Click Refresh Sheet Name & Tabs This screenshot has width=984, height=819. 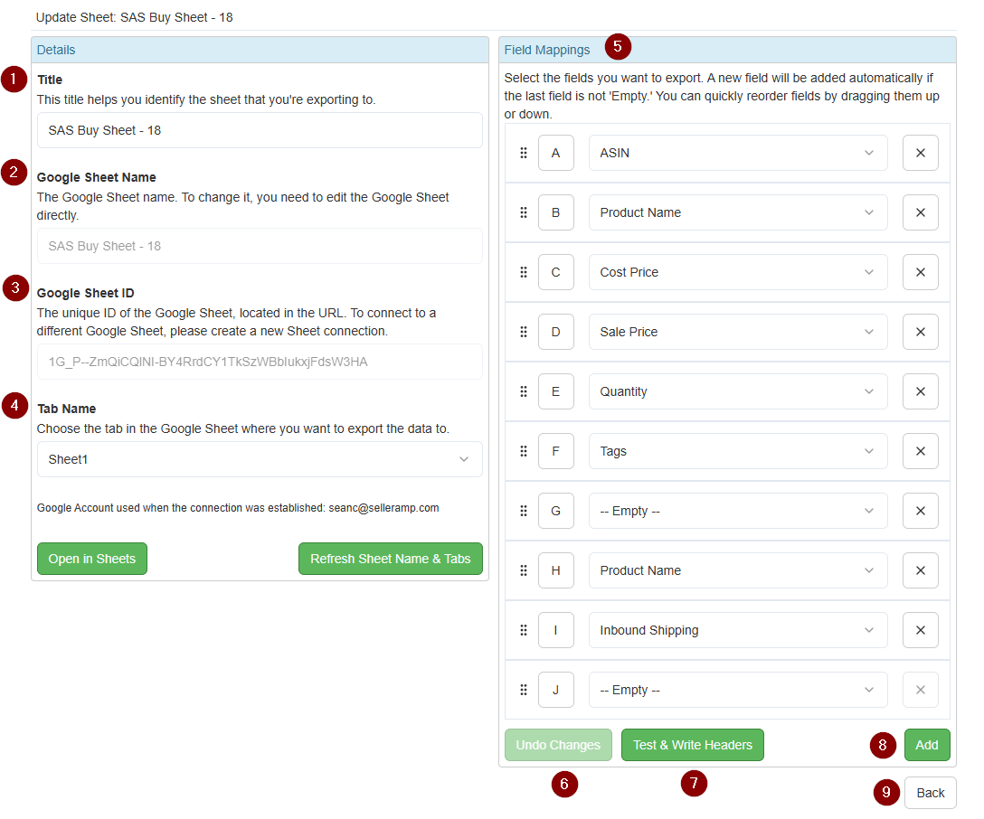pos(391,559)
